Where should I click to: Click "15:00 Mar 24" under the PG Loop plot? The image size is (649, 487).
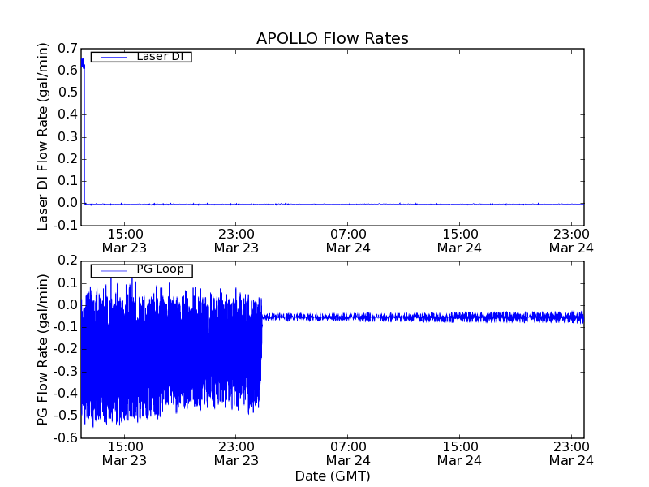click(x=460, y=454)
